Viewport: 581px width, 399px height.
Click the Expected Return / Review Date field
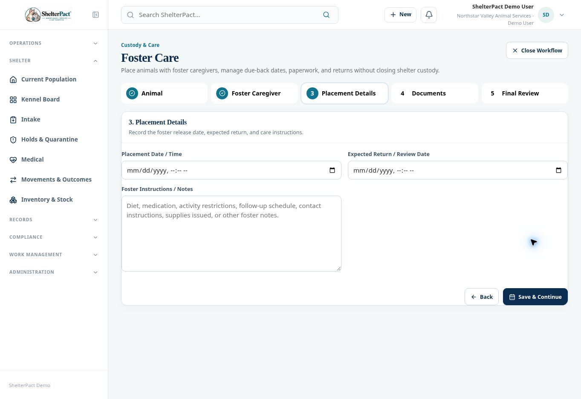coord(458,170)
